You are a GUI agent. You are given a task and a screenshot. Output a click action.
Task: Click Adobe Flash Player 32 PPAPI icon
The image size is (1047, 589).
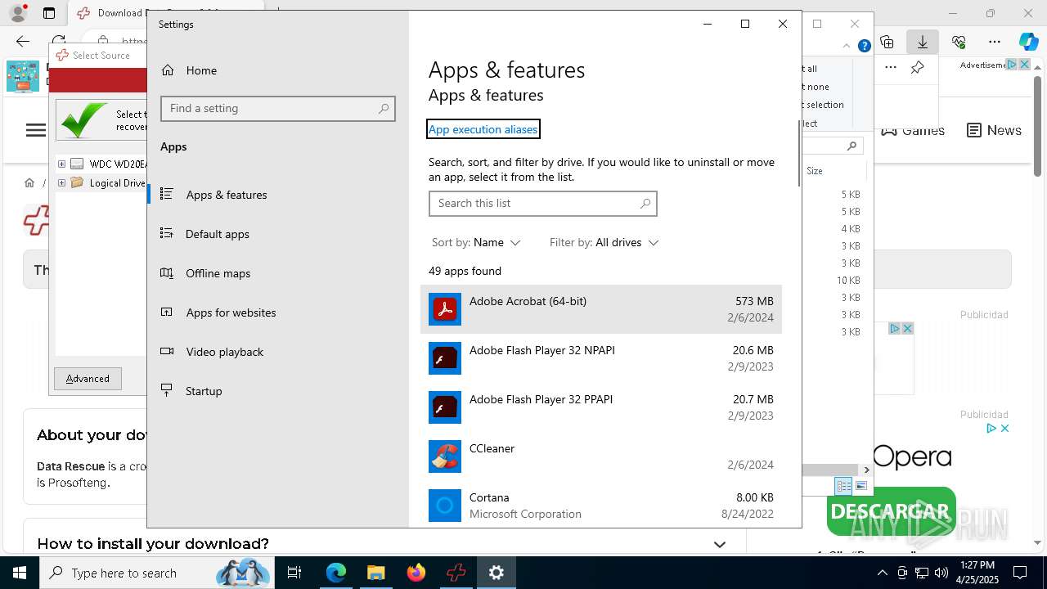445,407
